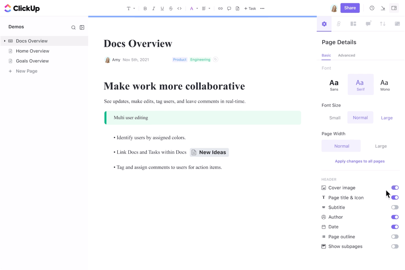The width and height of the screenshot is (405, 270).
Task: Set font size to Small
Action: (335, 118)
